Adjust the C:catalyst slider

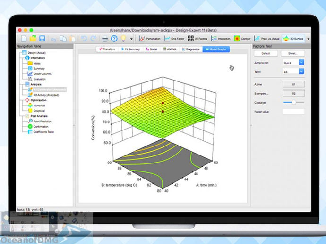point(293,102)
